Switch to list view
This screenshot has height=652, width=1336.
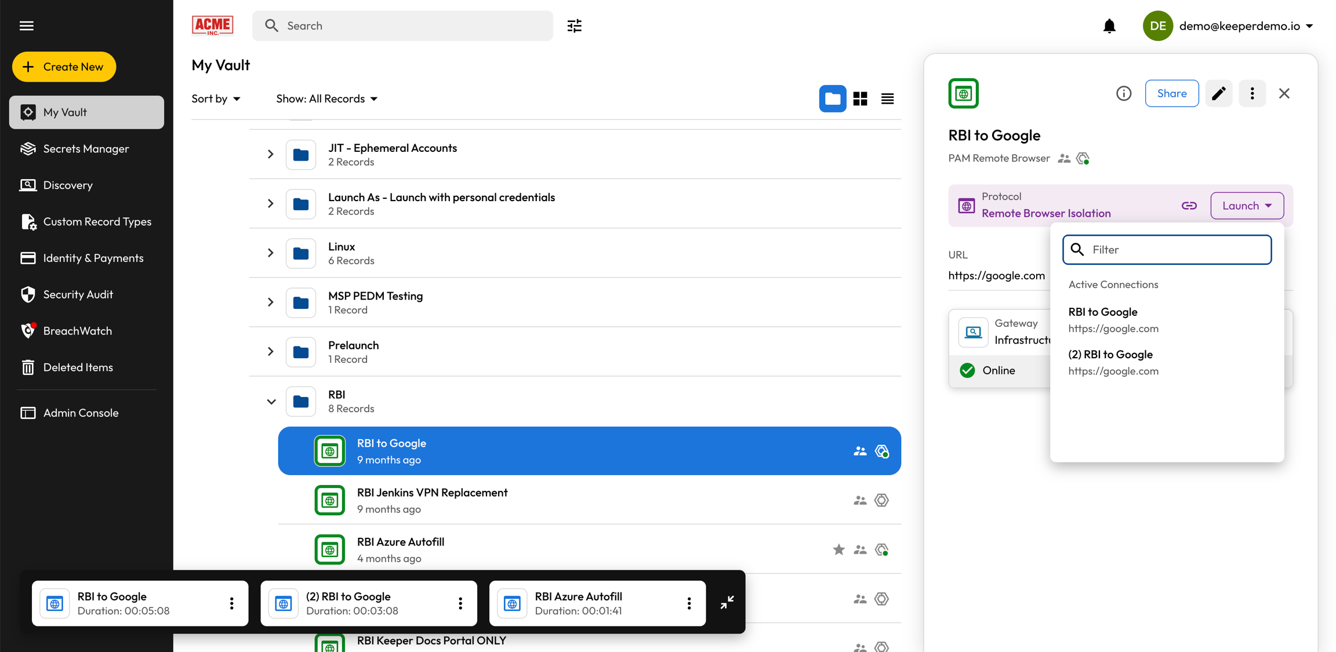click(x=887, y=99)
